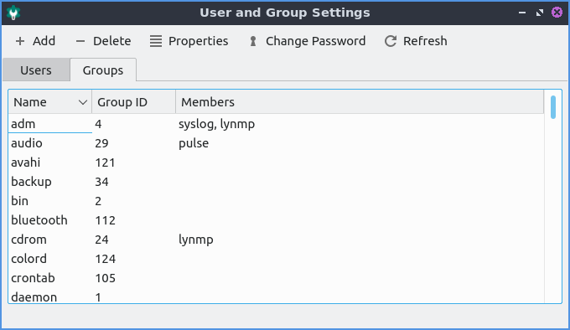Screen dimensions: 570x330
Task: Select the audio group row
Action: [277, 143]
